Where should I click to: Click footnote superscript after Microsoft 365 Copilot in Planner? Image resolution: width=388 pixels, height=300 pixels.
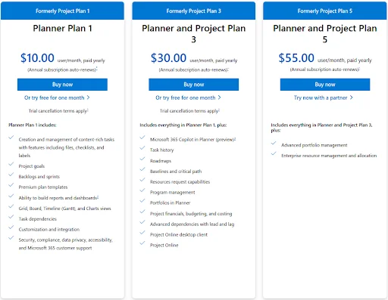tap(235, 138)
